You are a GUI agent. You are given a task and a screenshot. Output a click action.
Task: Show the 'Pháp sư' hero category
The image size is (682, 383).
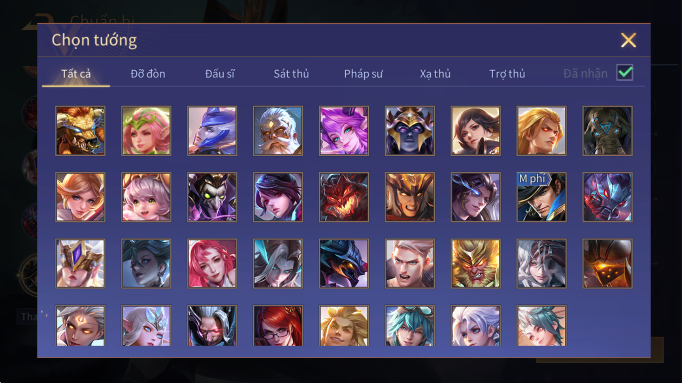[363, 74]
